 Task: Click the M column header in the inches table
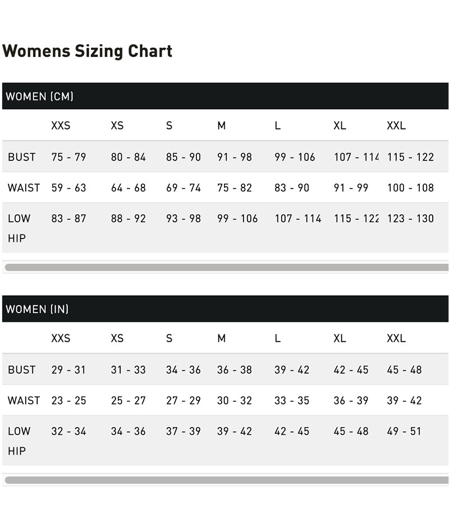(x=221, y=338)
